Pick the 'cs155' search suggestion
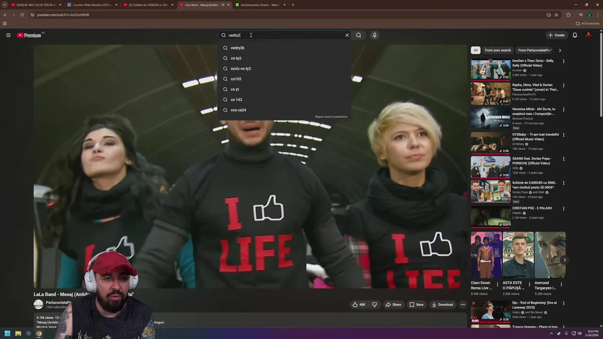Image resolution: width=603 pixels, height=339 pixels. (x=285, y=79)
